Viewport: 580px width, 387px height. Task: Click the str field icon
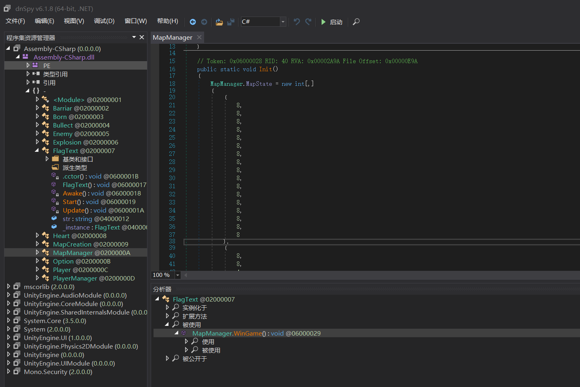(54, 218)
